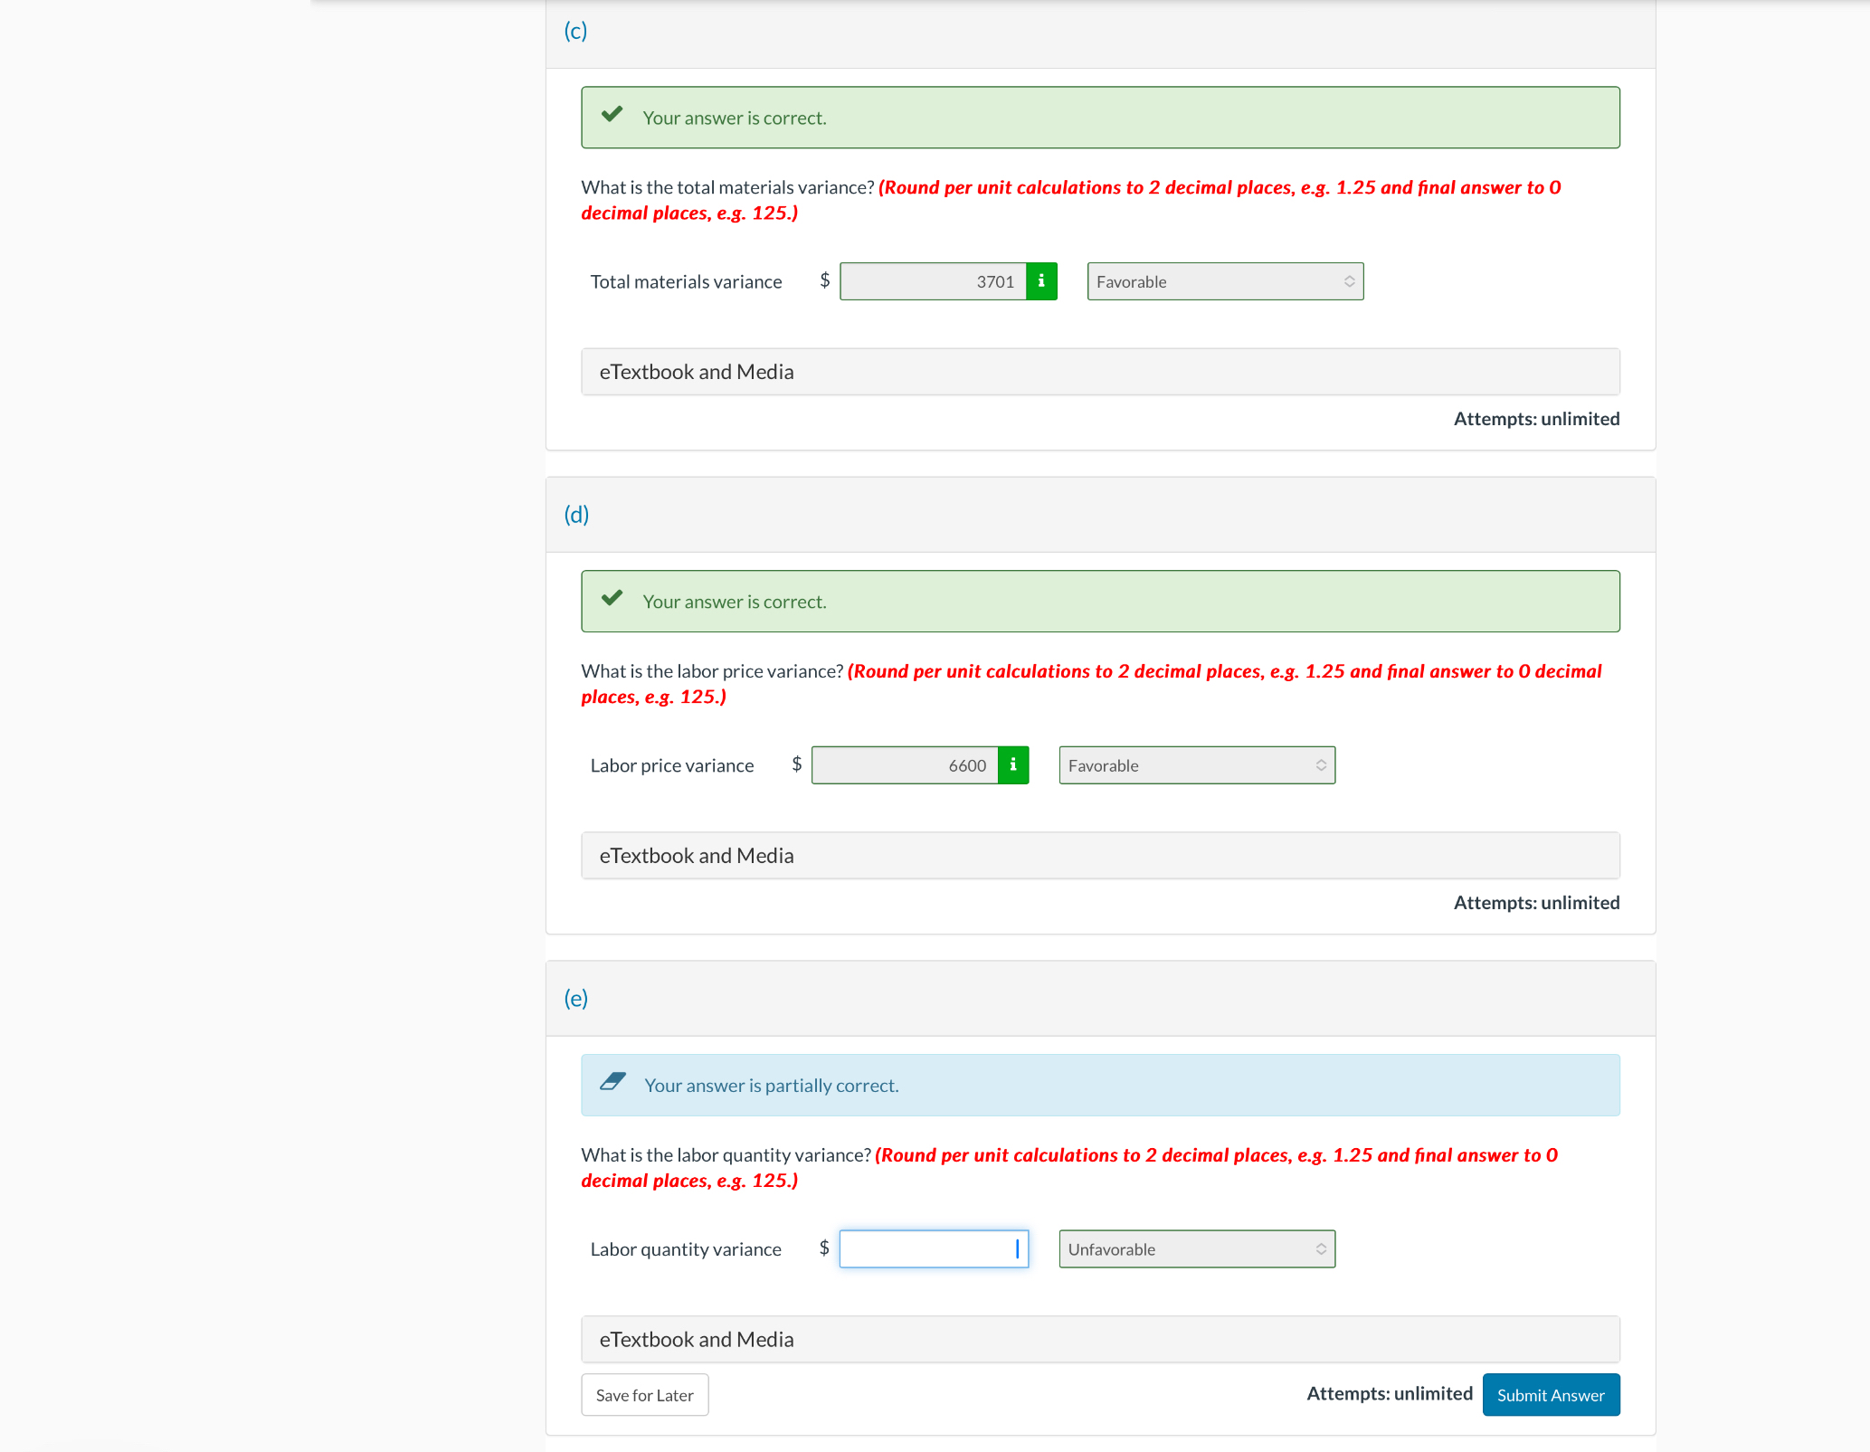Click eraser icon in partially correct banner
Screen dimensions: 1870x1452
(613, 1081)
